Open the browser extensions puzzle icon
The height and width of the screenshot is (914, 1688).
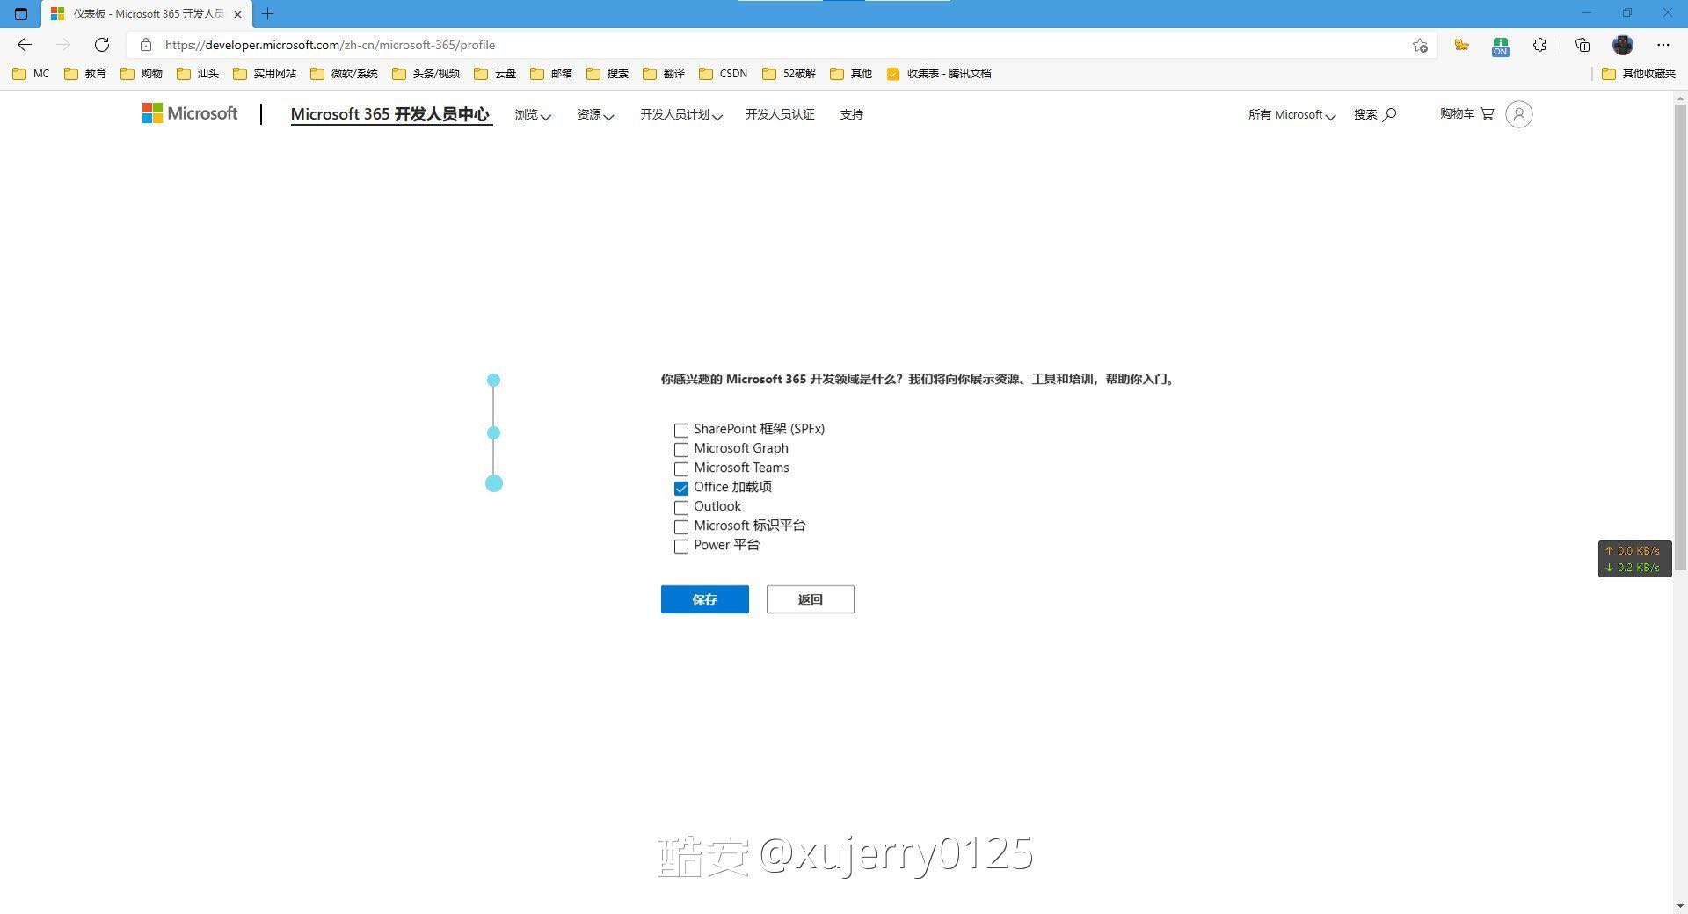(1539, 45)
